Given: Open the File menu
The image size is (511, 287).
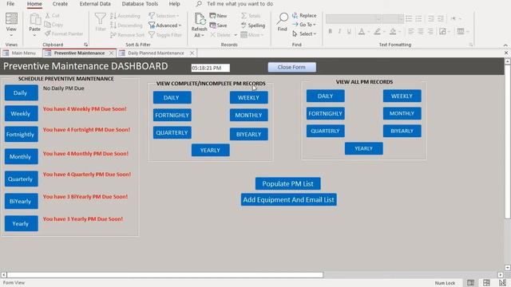Looking at the screenshot, I should point(10,4).
